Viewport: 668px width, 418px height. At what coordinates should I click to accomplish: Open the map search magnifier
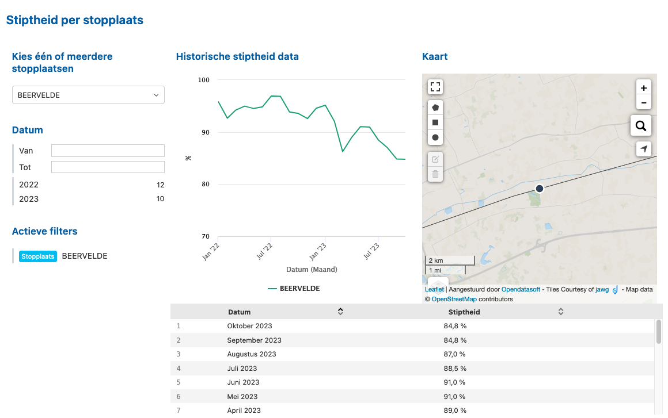point(640,125)
